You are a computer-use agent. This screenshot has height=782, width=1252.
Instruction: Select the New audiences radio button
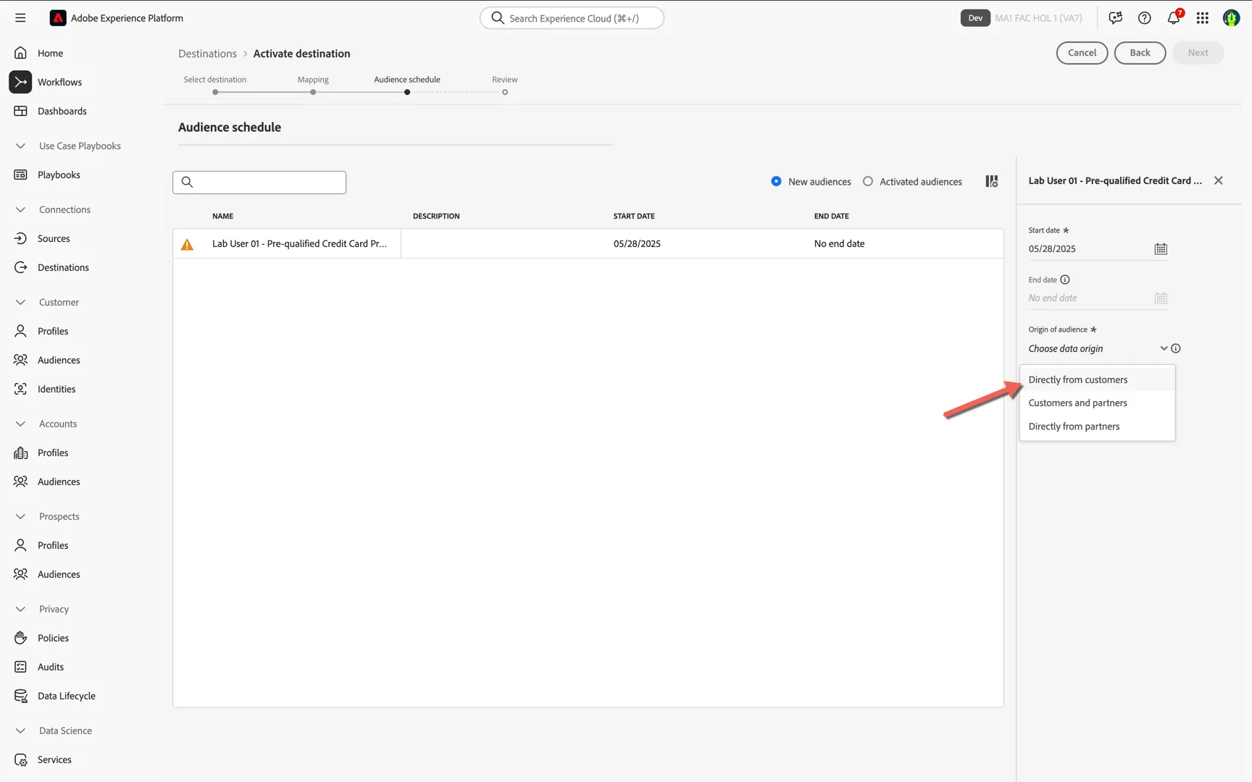(776, 182)
